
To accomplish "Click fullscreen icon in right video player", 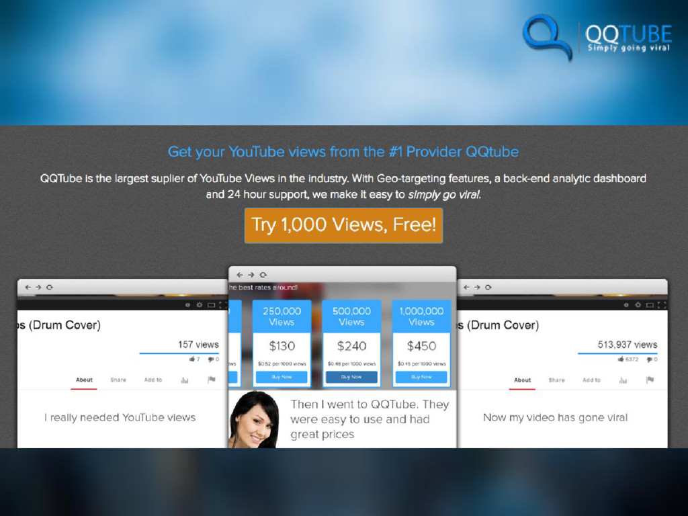I will point(662,304).
